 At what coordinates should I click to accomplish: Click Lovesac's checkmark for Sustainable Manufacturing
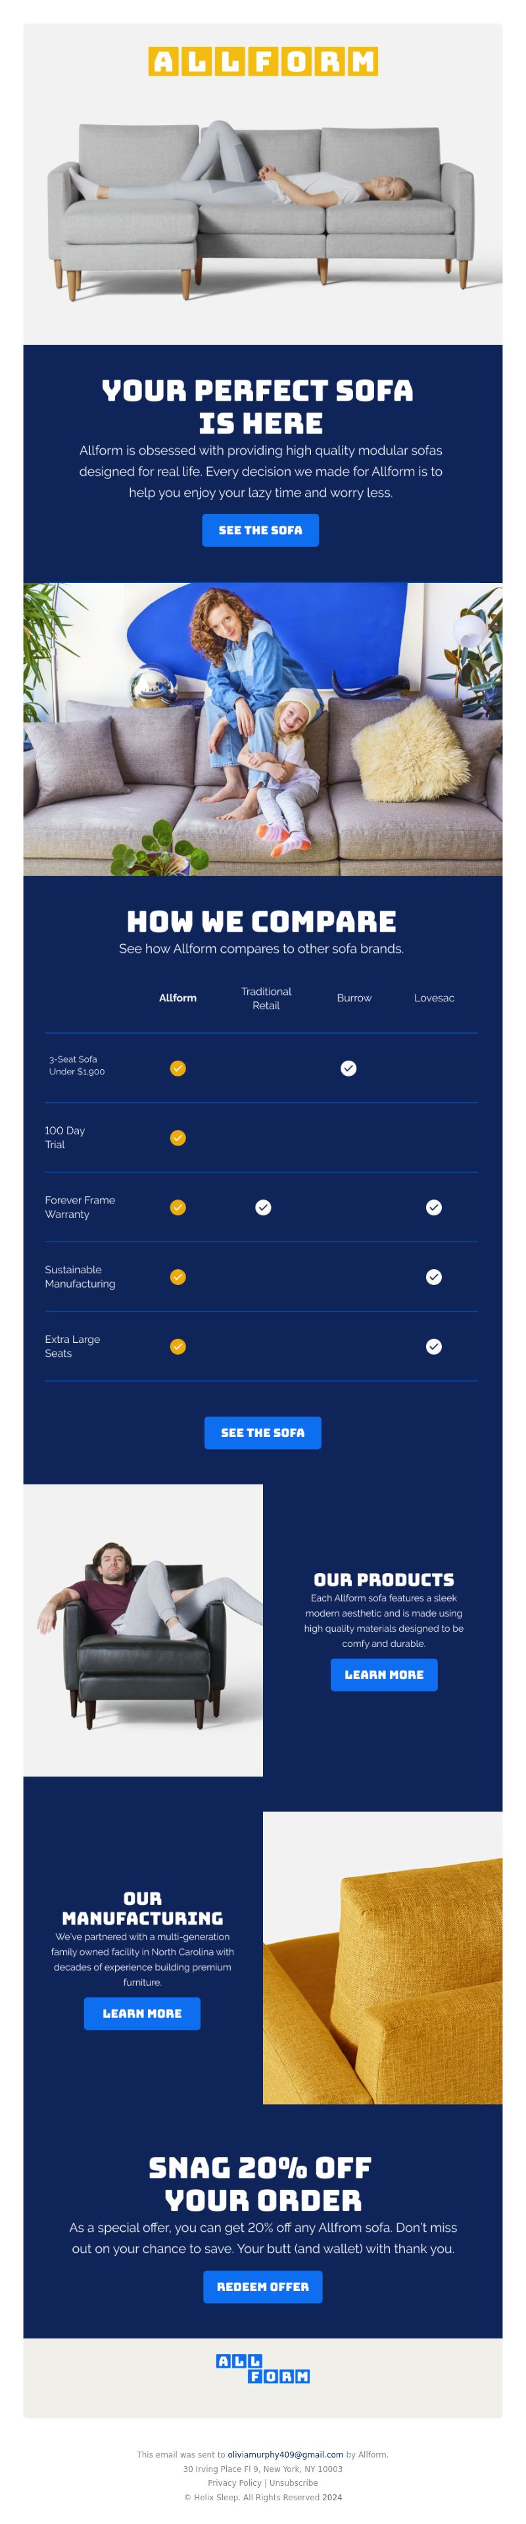tap(434, 1276)
